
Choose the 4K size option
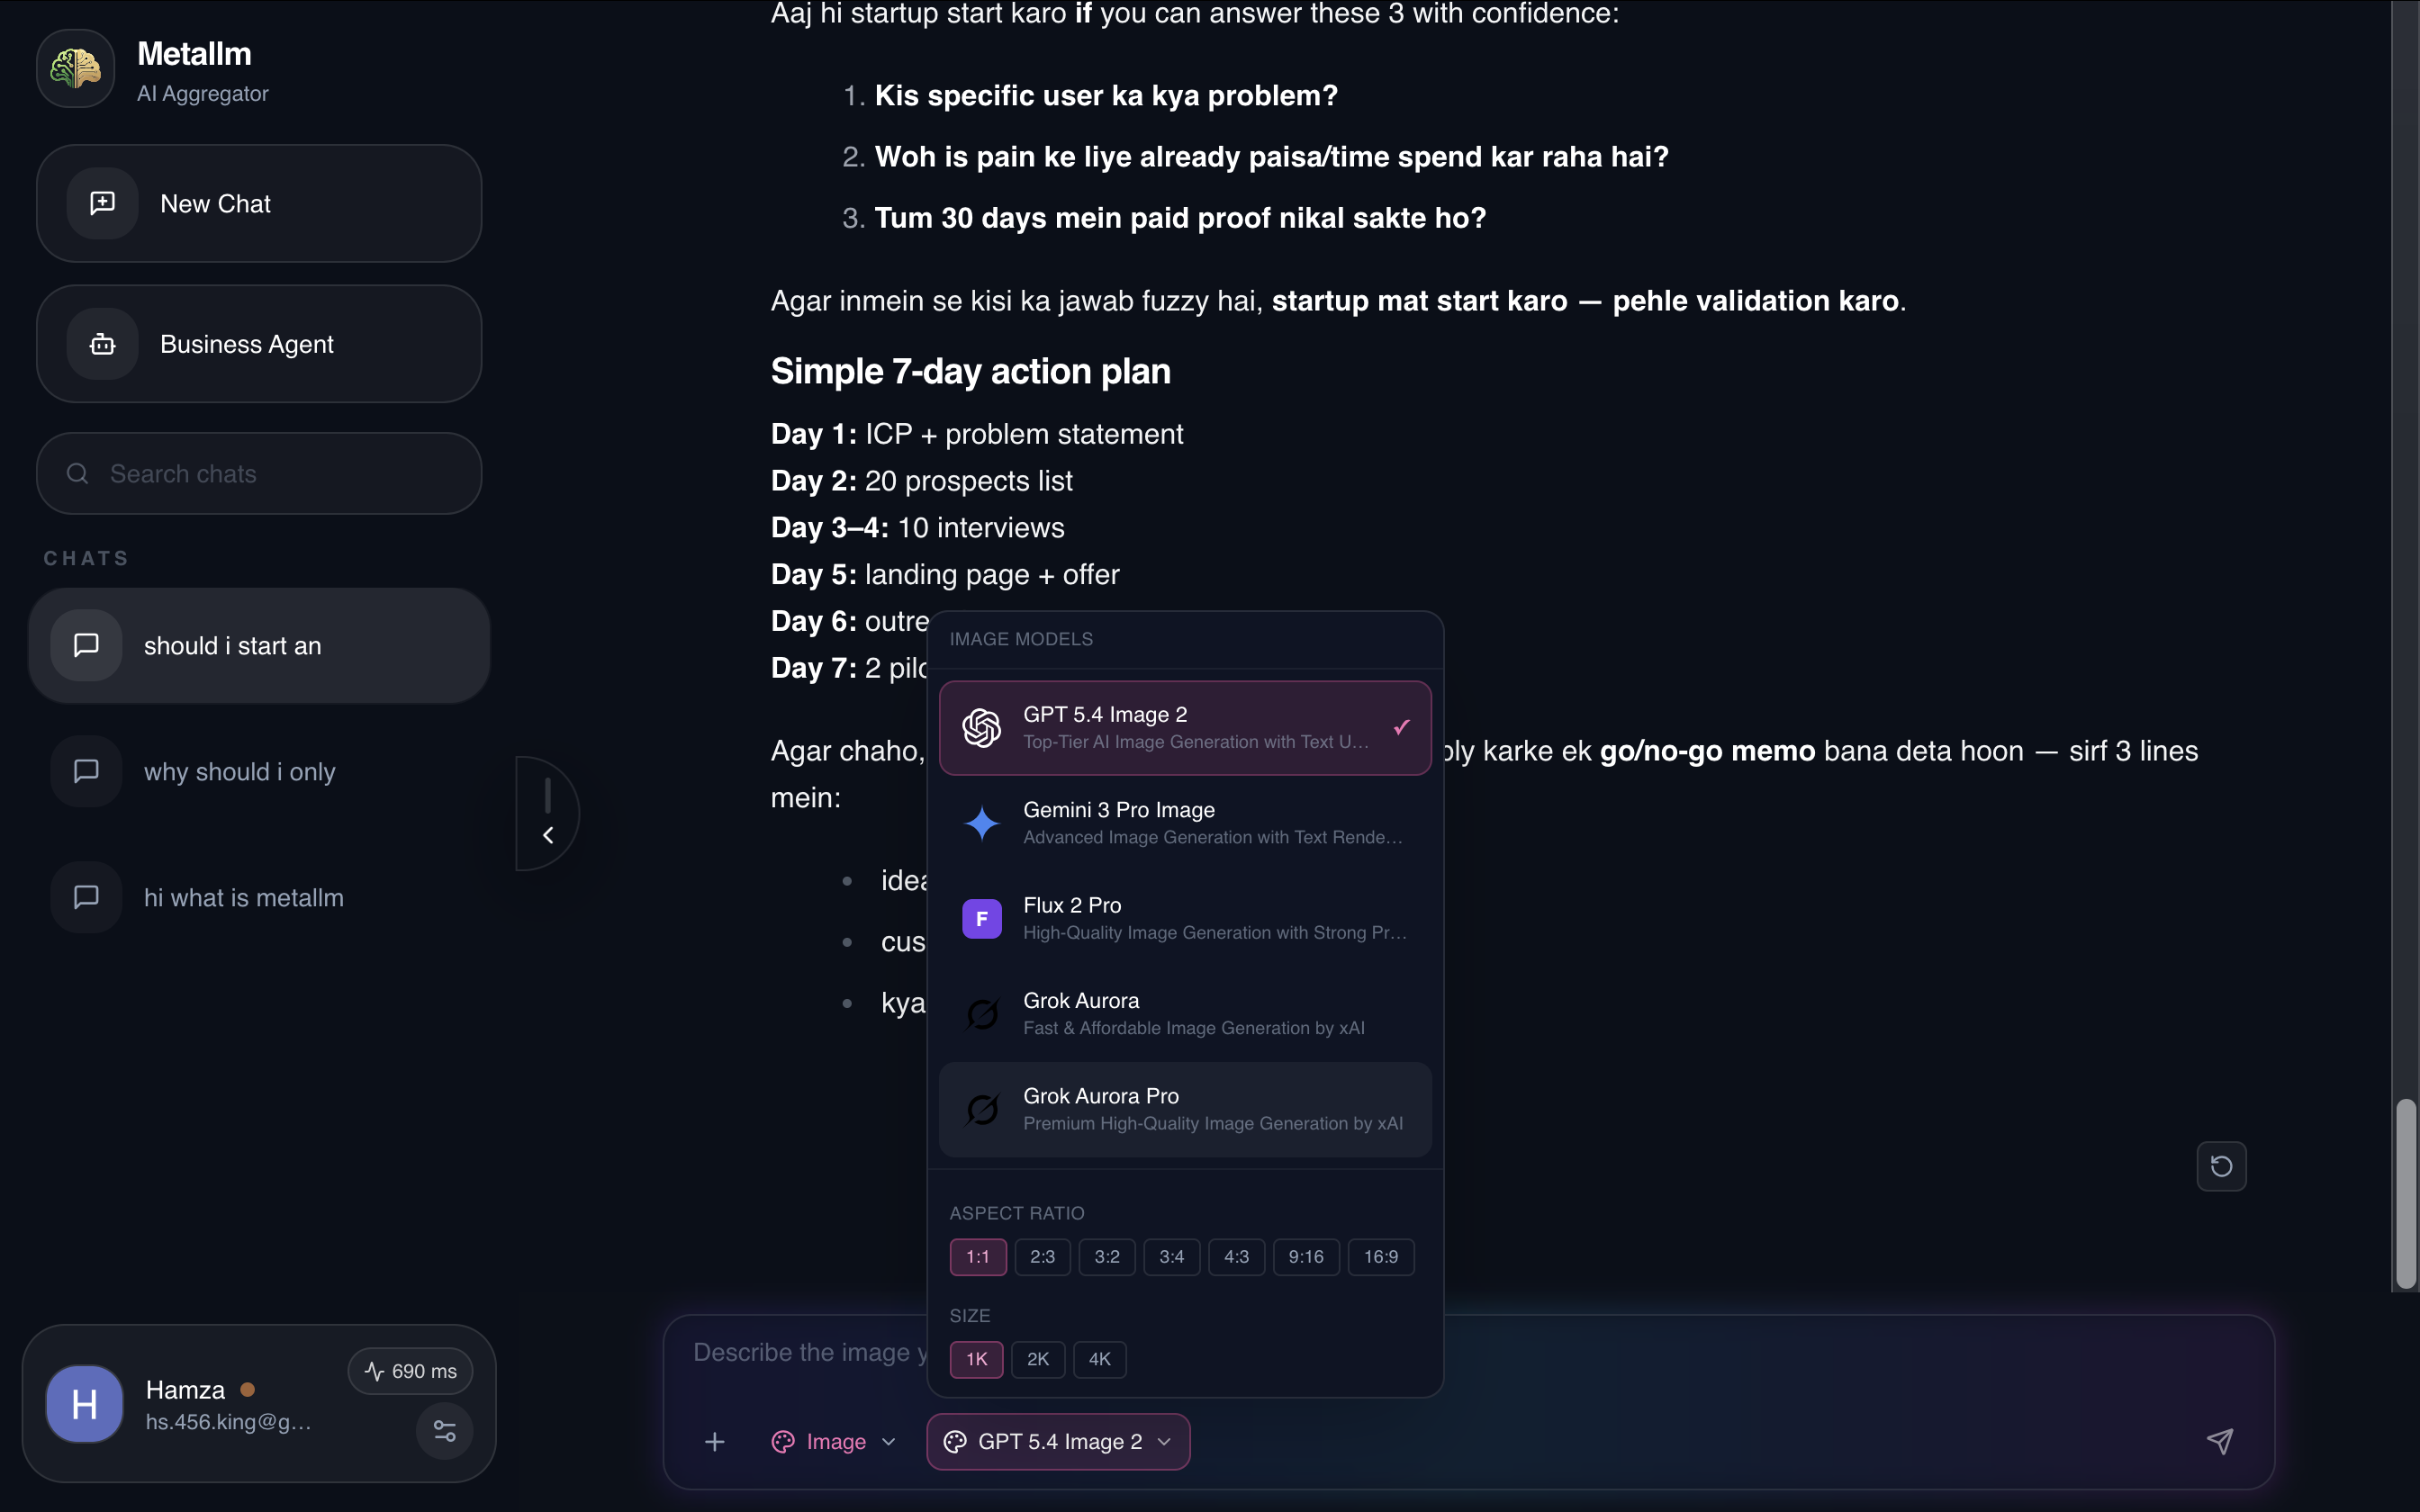pyautogui.click(x=1099, y=1359)
